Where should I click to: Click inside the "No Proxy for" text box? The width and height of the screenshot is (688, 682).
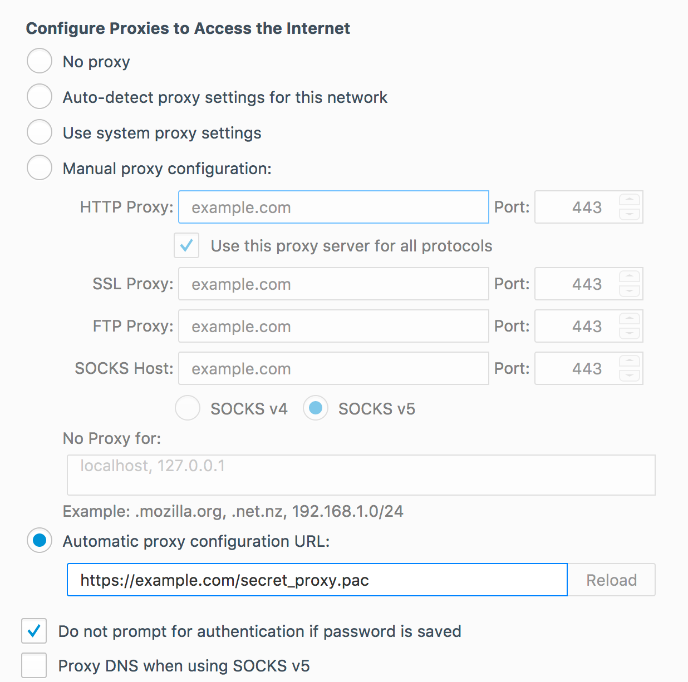tap(361, 475)
